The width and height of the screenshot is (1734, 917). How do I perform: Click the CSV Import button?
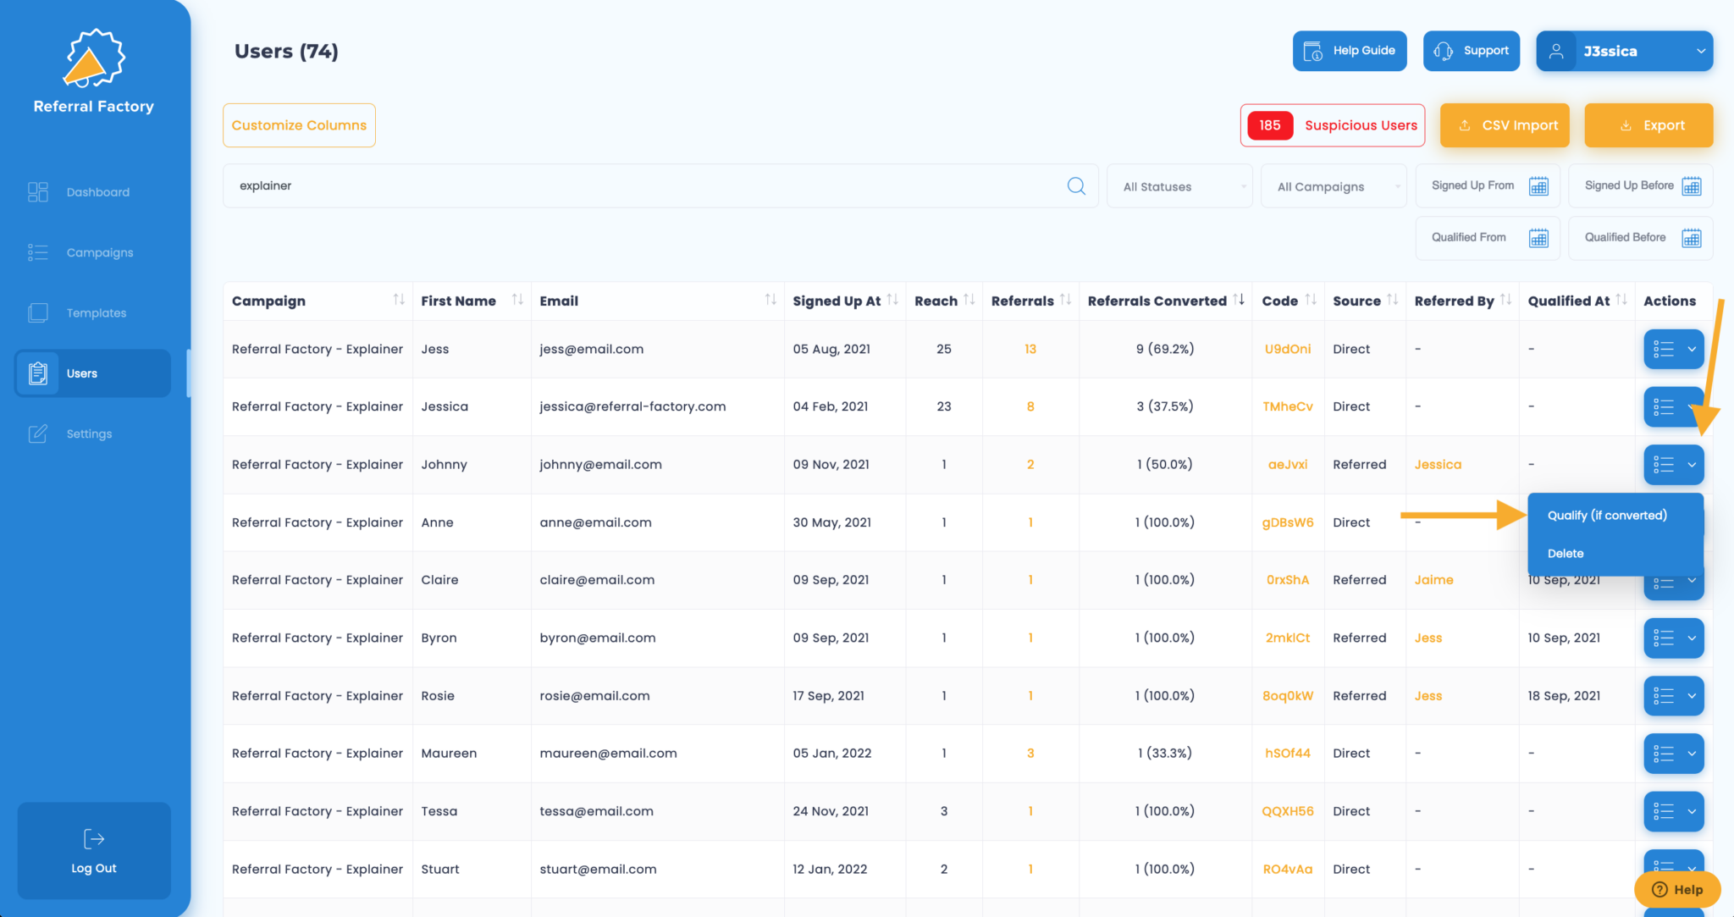[1505, 125]
